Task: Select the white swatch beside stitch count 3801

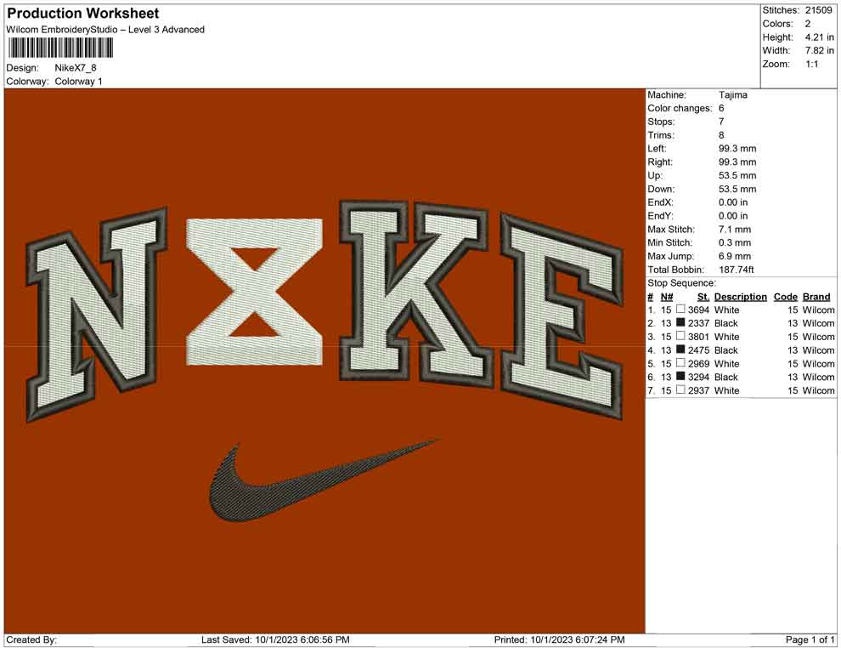Action: pyautogui.click(x=680, y=336)
